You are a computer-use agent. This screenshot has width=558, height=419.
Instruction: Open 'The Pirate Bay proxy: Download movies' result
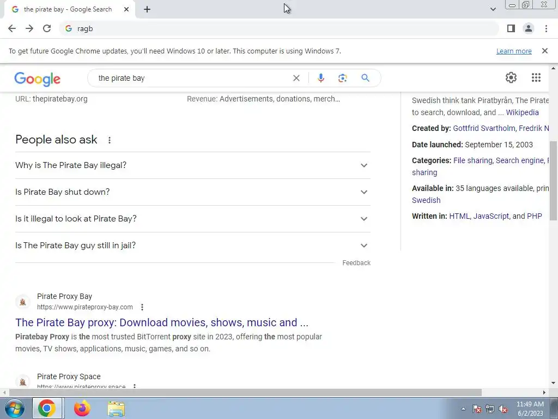162,322
